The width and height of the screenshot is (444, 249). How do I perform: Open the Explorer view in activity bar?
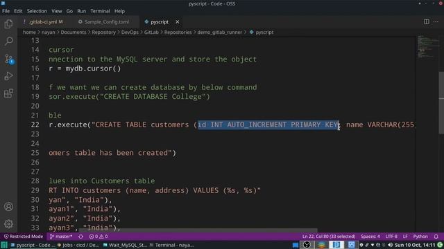click(8, 24)
